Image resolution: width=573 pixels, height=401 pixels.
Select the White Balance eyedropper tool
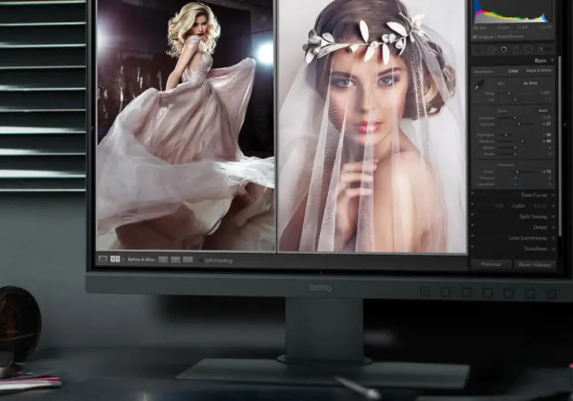[479, 85]
